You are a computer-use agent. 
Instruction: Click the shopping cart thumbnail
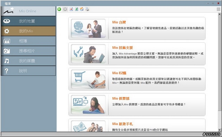pos(88,79)
